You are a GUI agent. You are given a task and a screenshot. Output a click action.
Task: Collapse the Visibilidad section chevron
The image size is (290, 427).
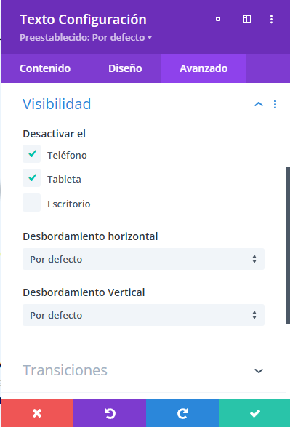pos(259,104)
